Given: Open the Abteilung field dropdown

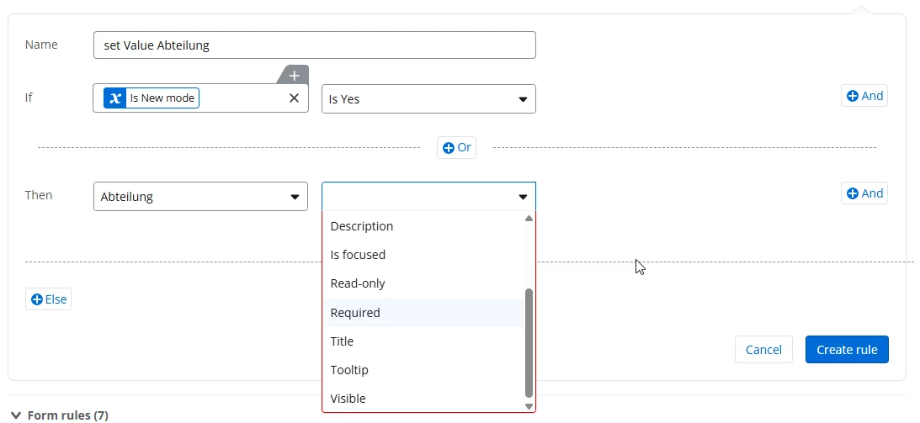Looking at the screenshot, I should [x=200, y=197].
